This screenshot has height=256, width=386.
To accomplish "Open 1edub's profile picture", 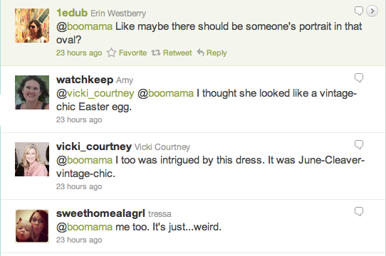I will (x=32, y=26).
